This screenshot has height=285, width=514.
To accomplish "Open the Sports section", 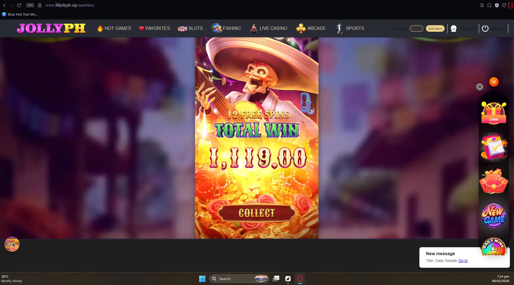I will click(x=350, y=28).
